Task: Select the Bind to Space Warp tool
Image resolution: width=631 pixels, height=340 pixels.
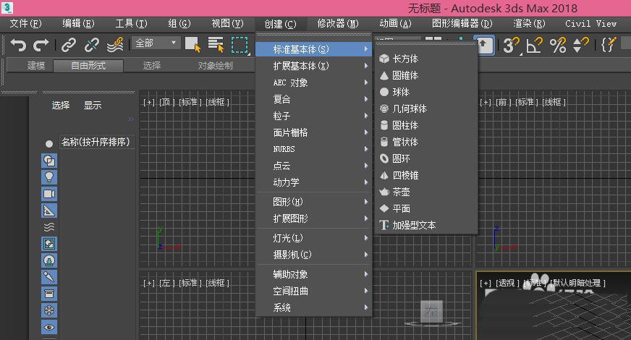Action: pyautogui.click(x=114, y=45)
